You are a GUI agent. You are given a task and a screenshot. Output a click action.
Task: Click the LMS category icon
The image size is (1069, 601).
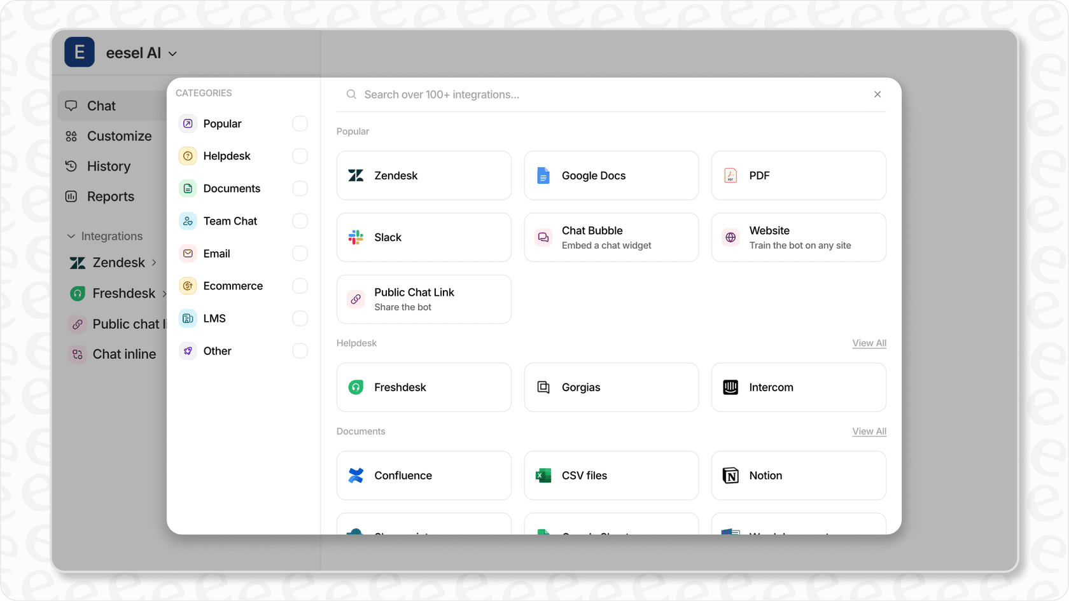point(188,318)
